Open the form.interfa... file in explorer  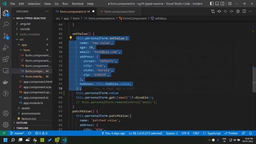[x=34, y=76]
